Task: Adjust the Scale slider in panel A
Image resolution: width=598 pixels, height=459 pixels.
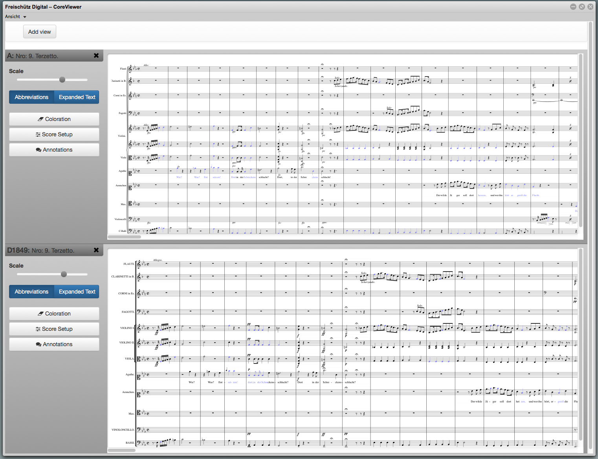Action: click(x=62, y=80)
